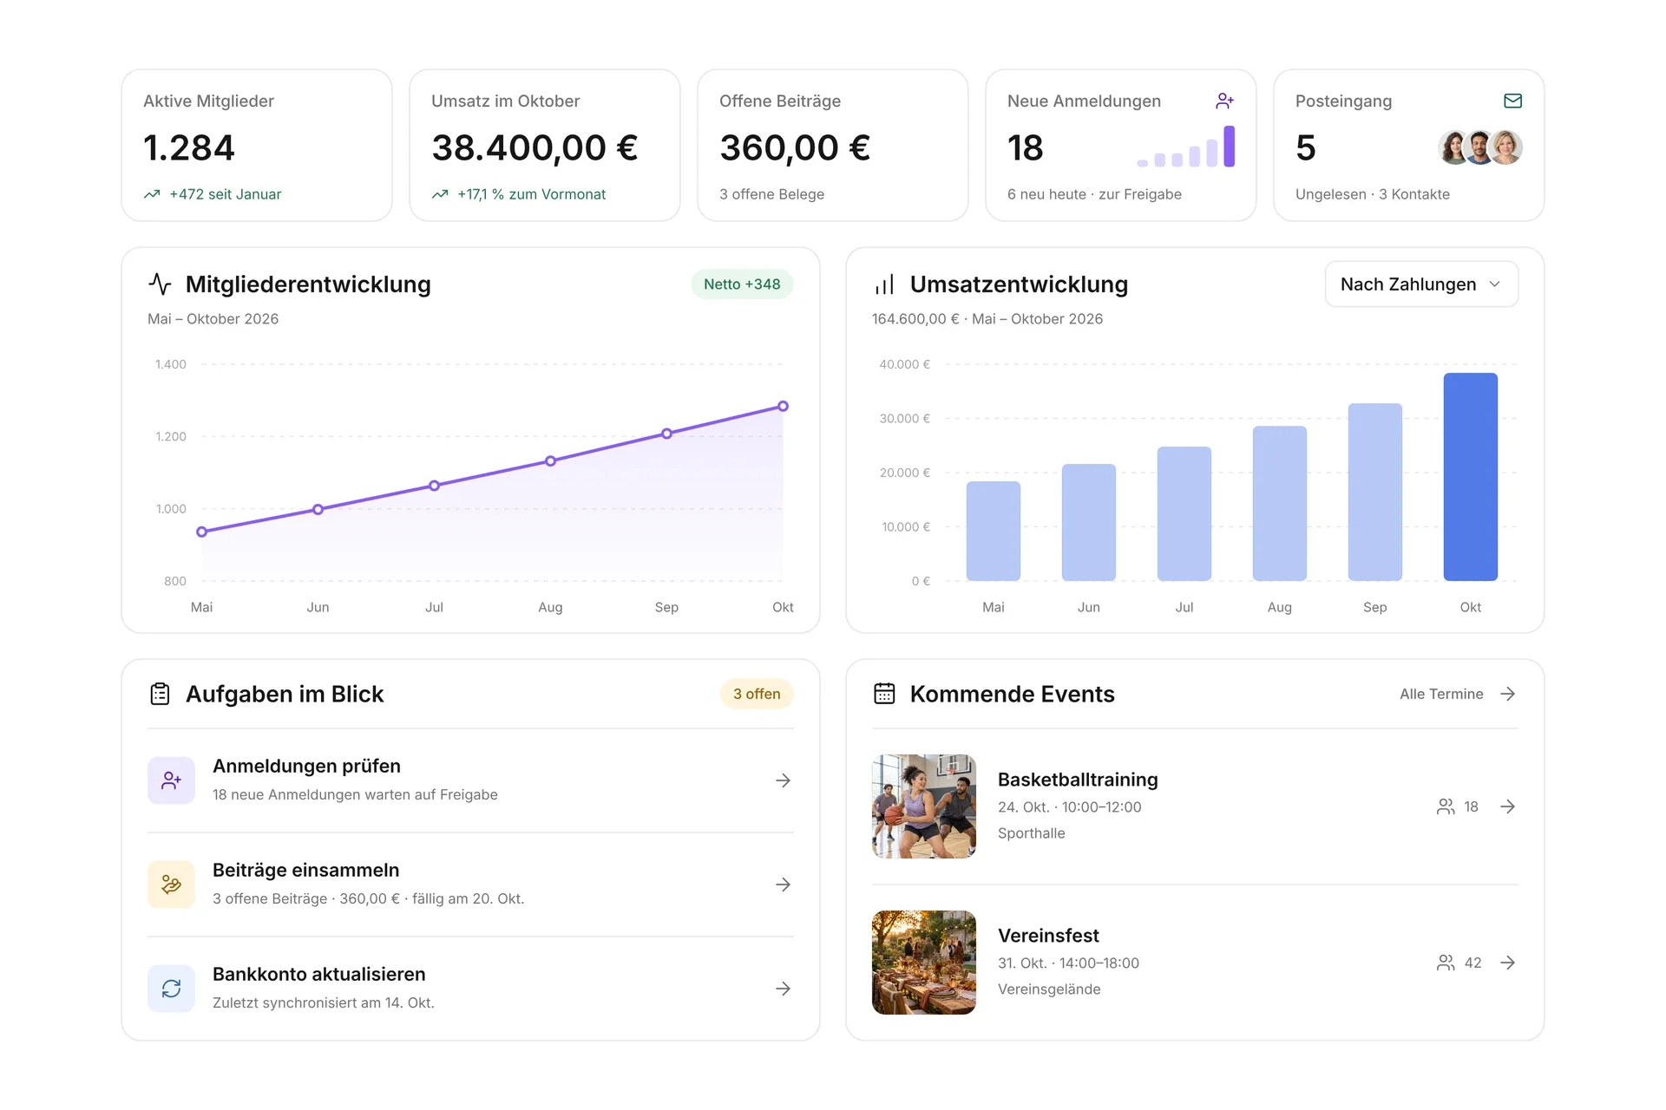Select the Mai bar in Umsatzentwicklung chart
This screenshot has height=1110, width=1666.
click(x=994, y=531)
